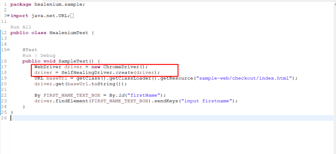The width and height of the screenshot is (336, 154).
Task: Click the Debug link above SampleTest
Action: 48,55
